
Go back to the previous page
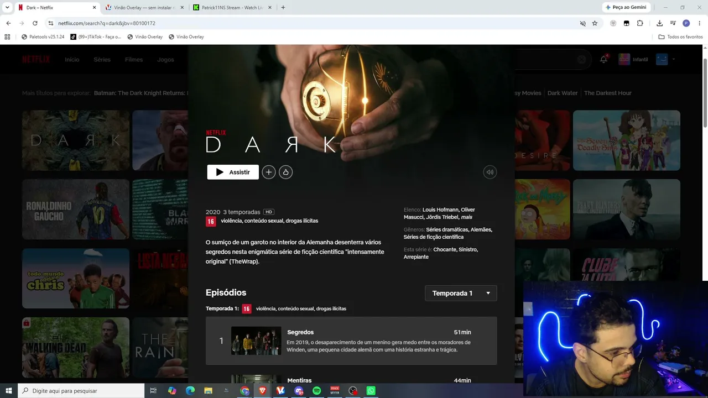tap(8, 23)
